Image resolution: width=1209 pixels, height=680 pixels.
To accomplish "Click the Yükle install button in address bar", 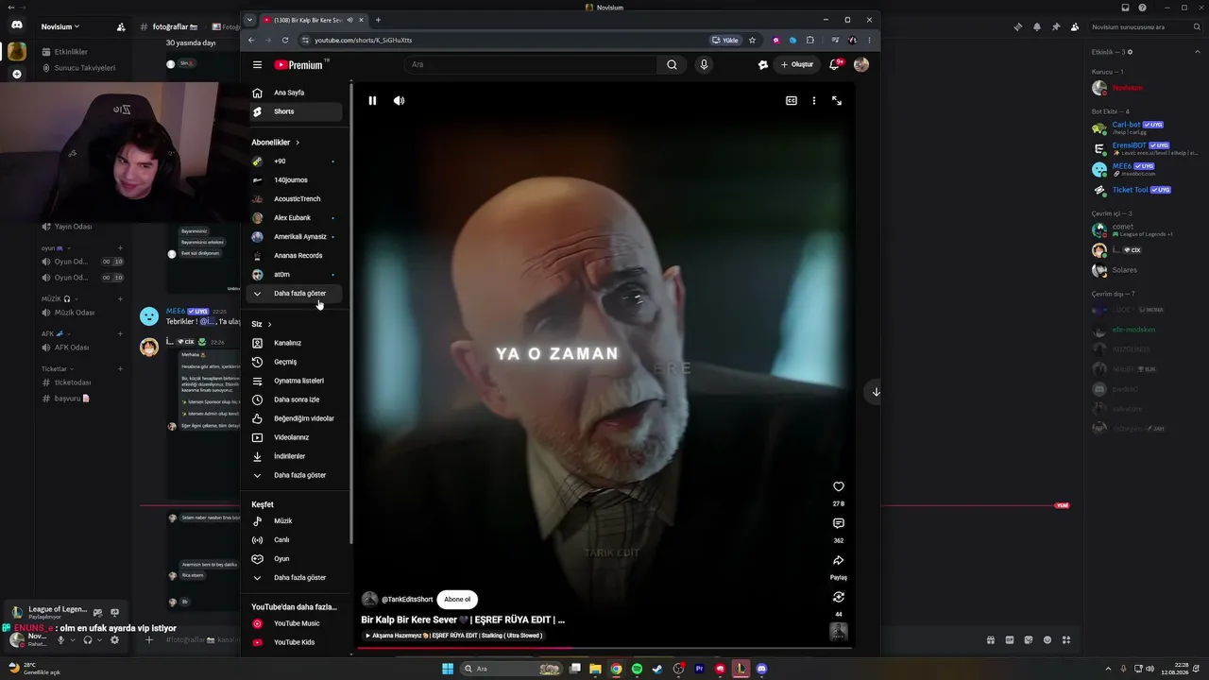I will click(x=725, y=41).
